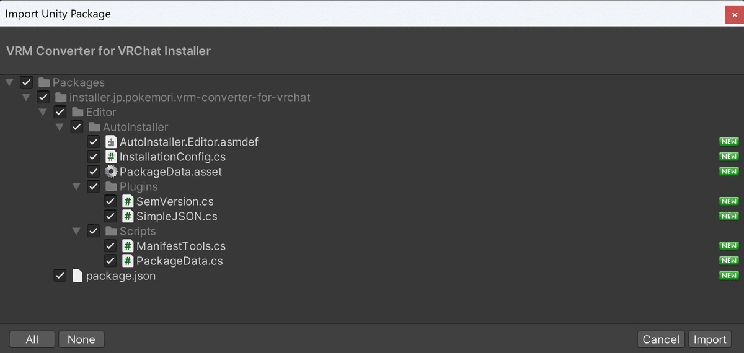Click the AutoInstaller.Editor.asmdef file icon
The image size is (744, 353).
pos(111,142)
